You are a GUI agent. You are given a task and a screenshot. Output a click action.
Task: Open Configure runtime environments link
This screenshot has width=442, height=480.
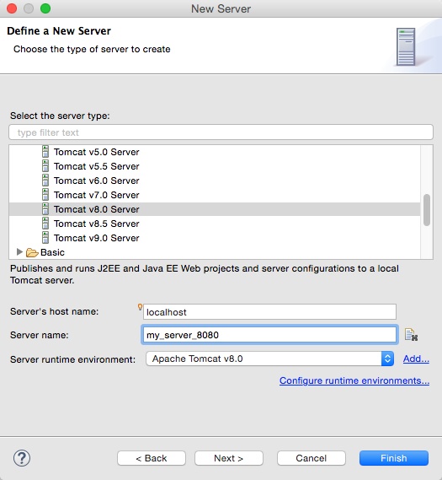pos(354,380)
